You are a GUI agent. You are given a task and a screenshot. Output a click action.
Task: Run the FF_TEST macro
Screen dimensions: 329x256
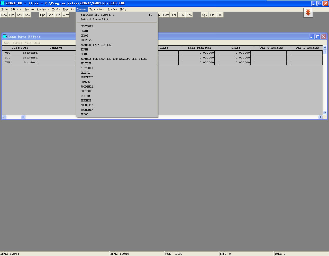117,63
